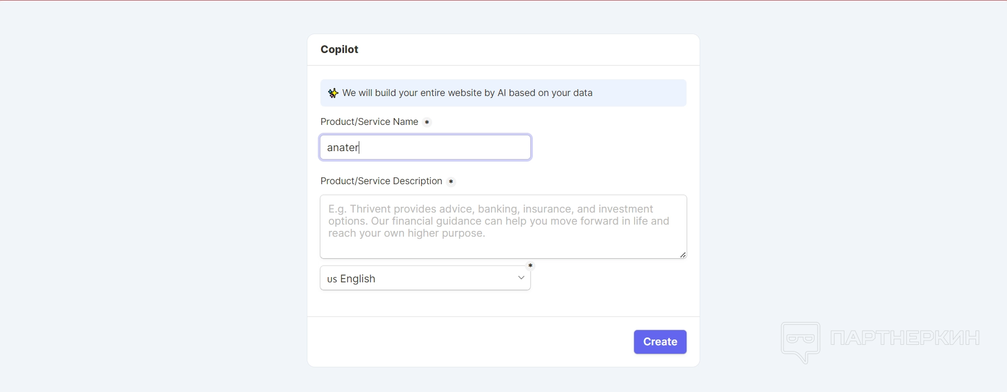The image size is (1007, 392).
Task: Click the Product/Service Name label
Action: point(369,122)
